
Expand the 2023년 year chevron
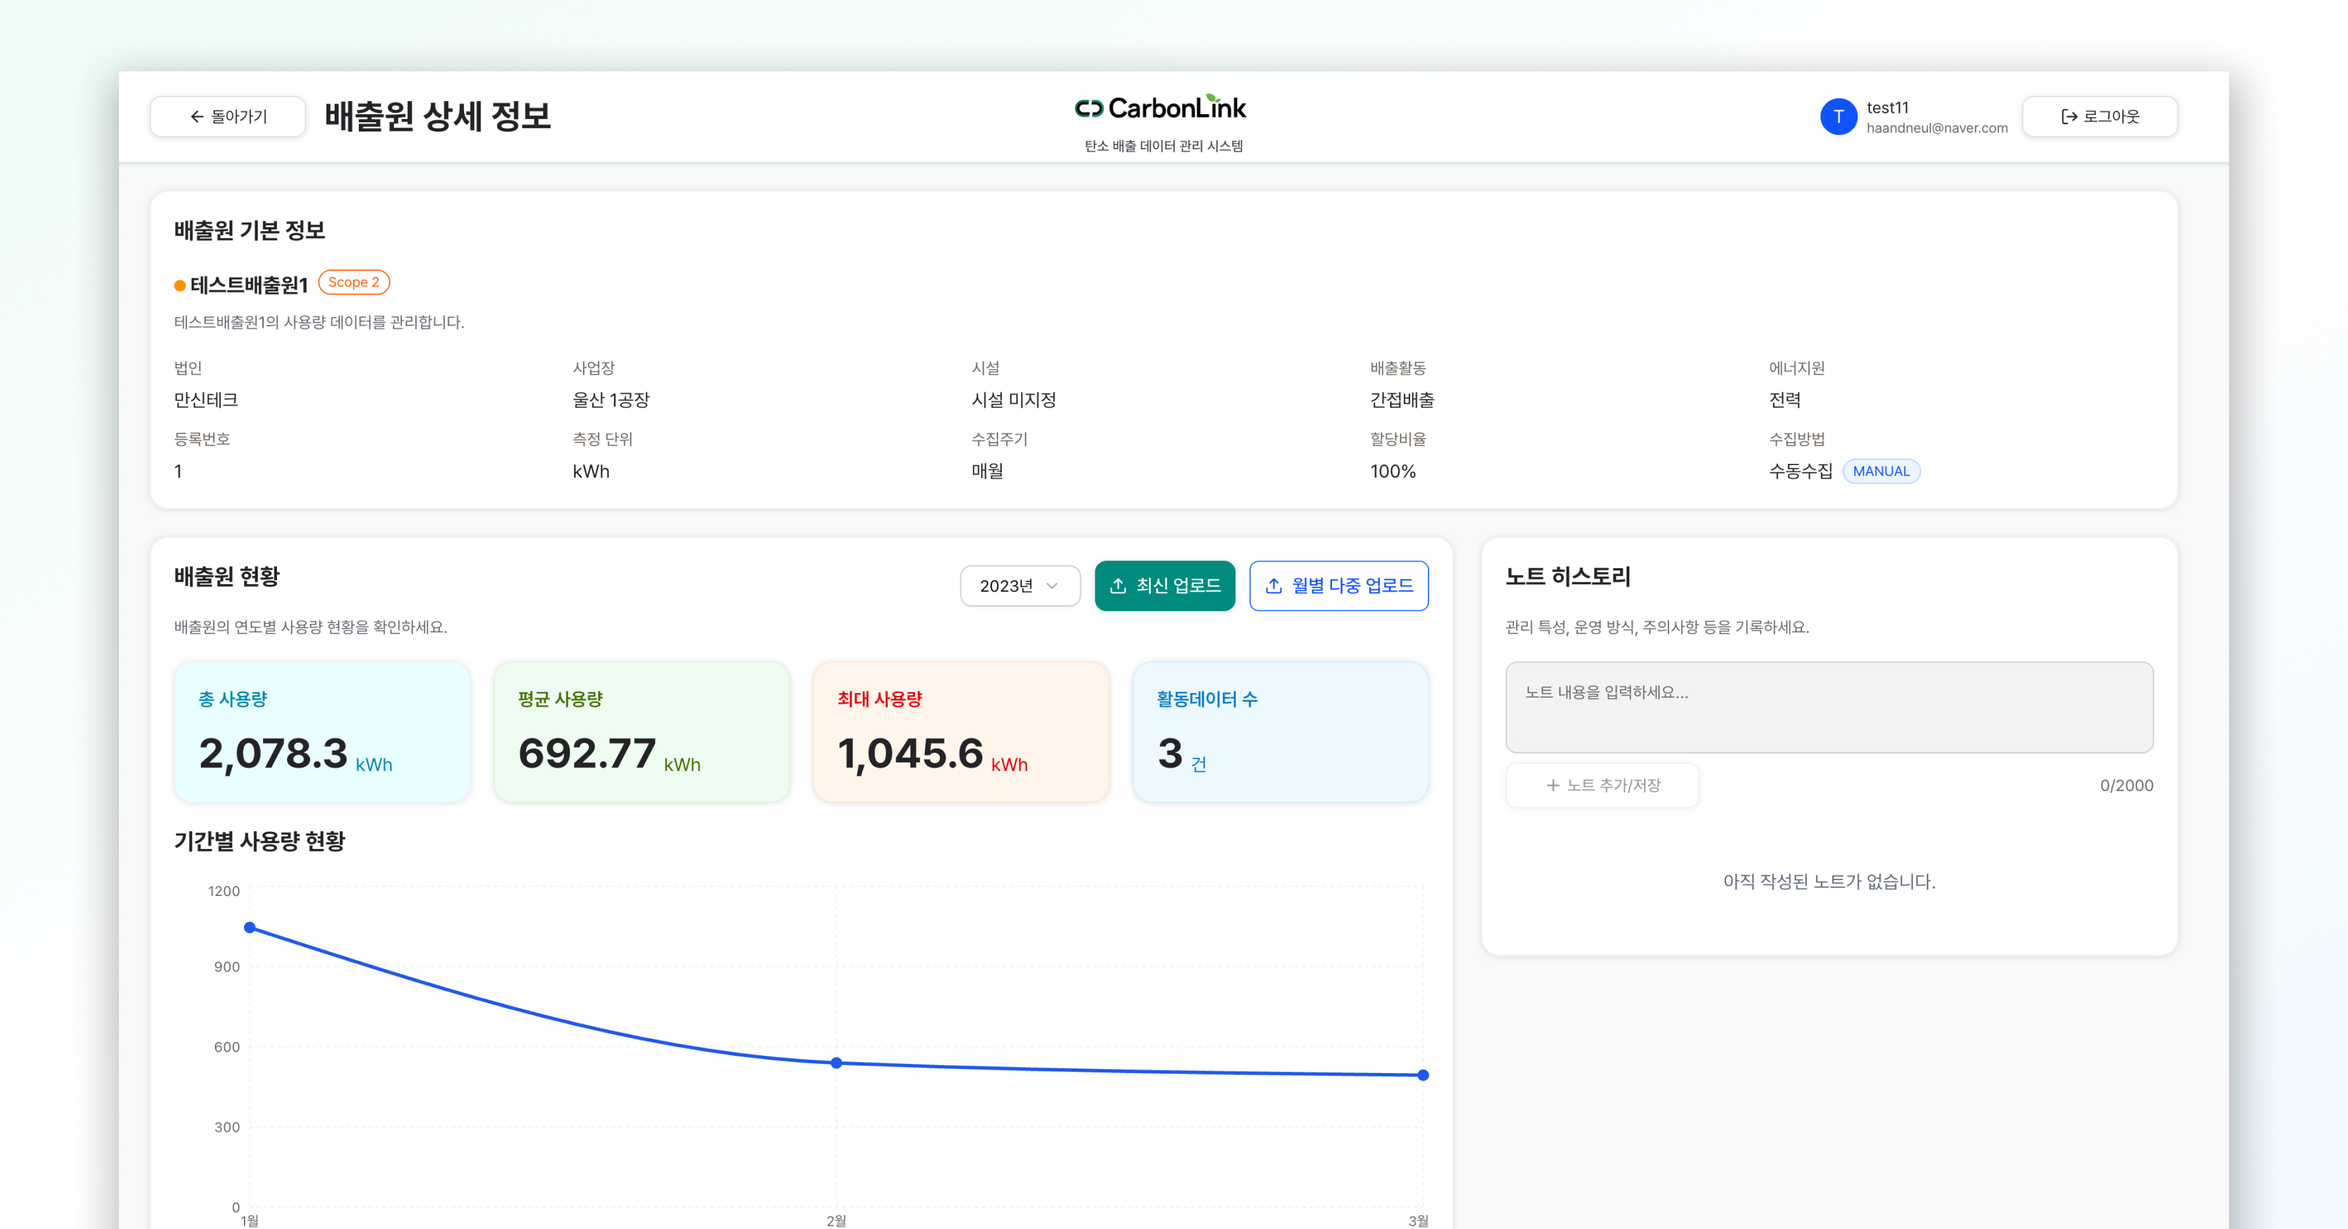pyautogui.click(x=1052, y=586)
